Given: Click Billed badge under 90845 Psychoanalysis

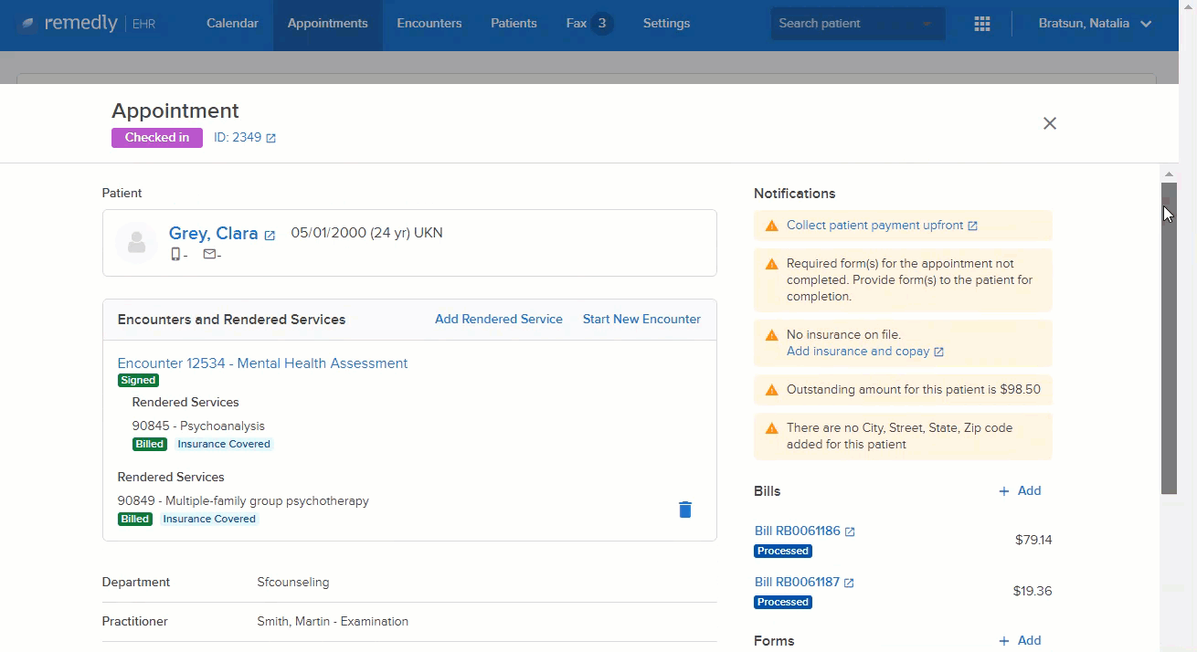Looking at the screenshot, I should click(150, 445).
